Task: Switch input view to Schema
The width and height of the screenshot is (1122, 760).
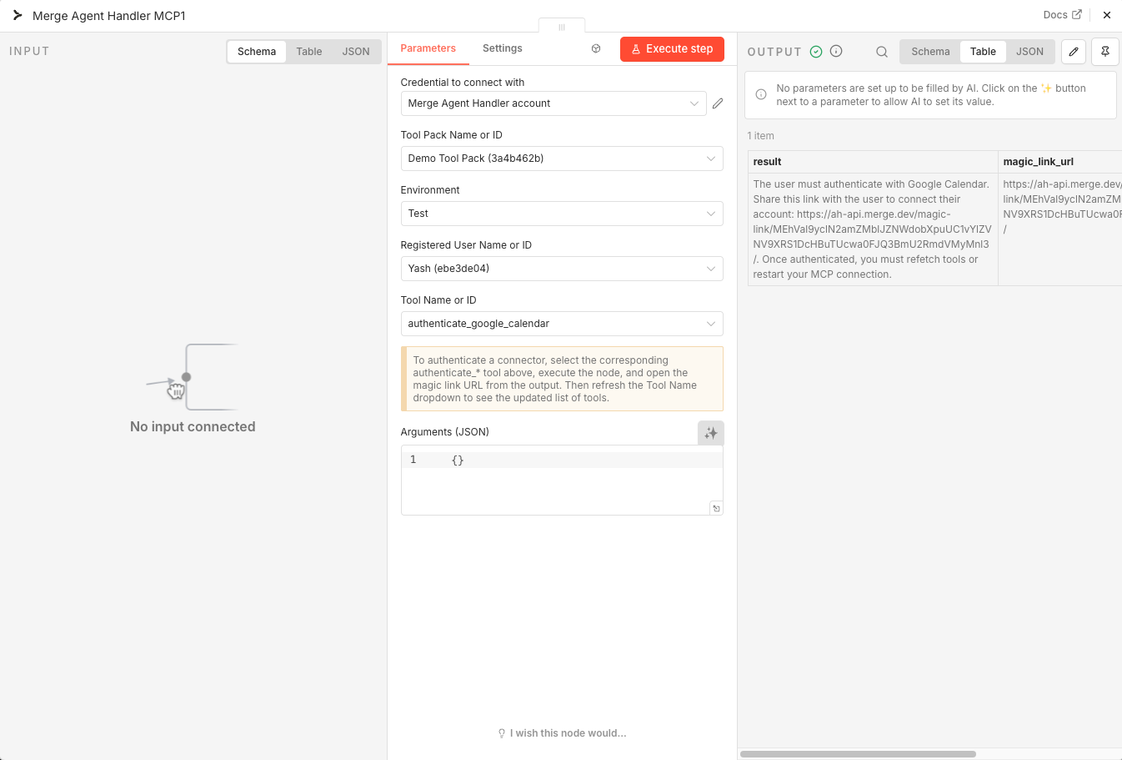Action: (257, 52)
